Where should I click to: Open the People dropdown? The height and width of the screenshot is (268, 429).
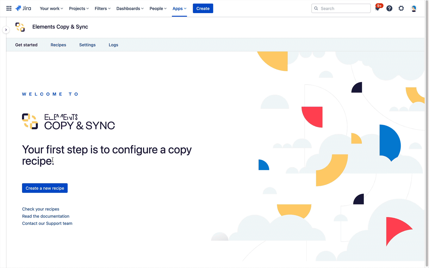pos(158,8)
